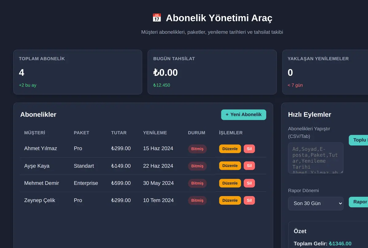The image size is (368, 248).
Task: Select the PAKET column header
Action: [x=82, y=133]
